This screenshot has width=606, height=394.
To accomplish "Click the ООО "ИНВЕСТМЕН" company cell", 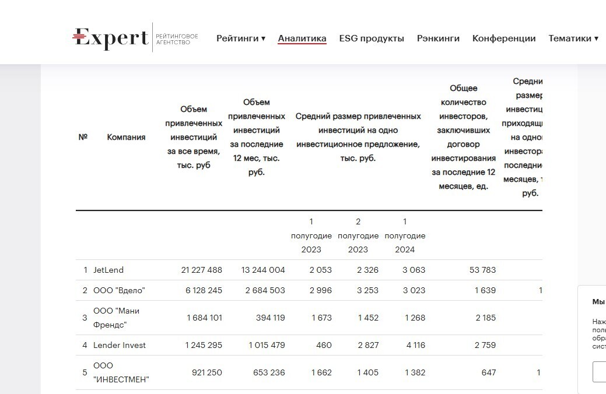I will (121, 372).
